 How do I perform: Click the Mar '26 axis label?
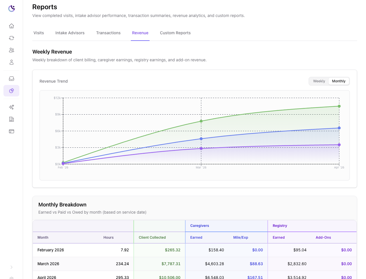coord(201,167)
